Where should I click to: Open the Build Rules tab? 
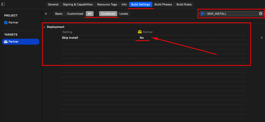point(184,4)
